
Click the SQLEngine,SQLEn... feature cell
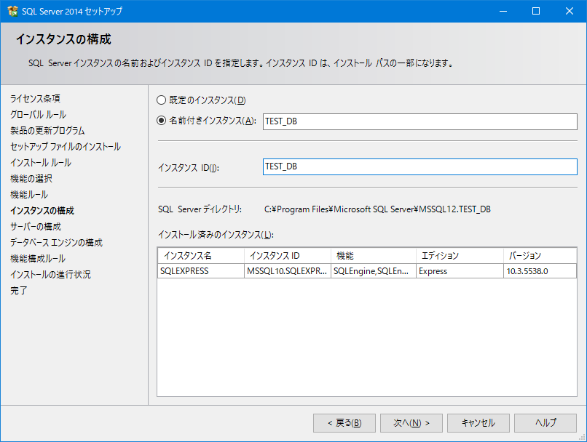374,271
